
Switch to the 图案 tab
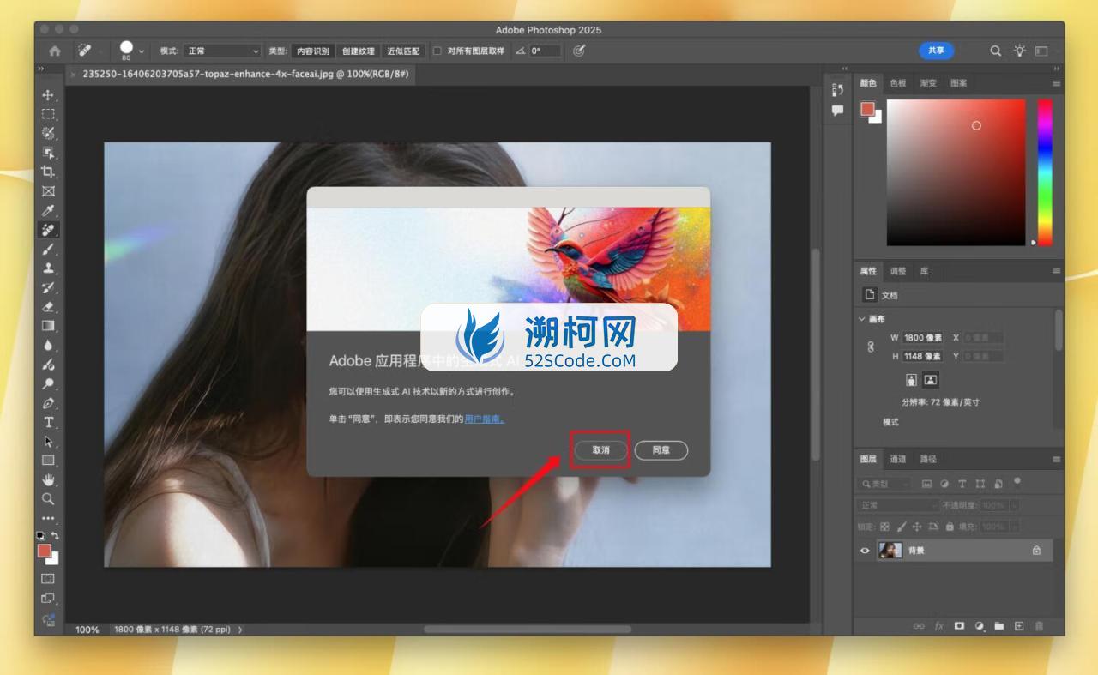[958, 83]
